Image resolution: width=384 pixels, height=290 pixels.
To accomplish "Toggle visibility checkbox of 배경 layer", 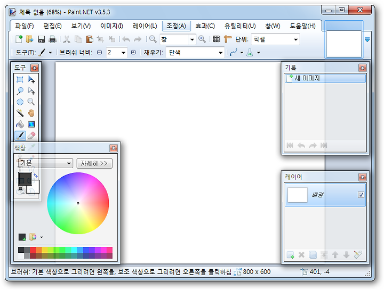I will 361,195.
